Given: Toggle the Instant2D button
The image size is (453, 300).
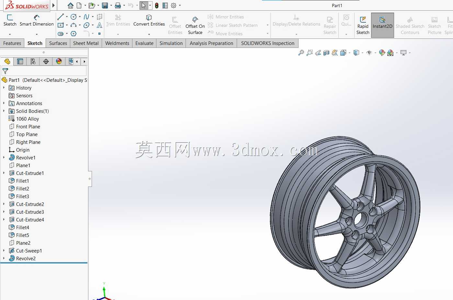Looking at the screenshot, I should click(382, 25).
